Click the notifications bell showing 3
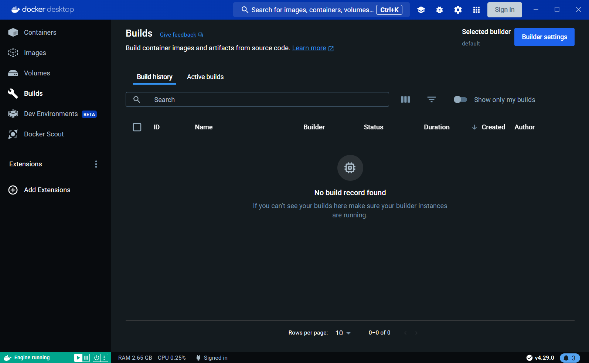This screenshot has width=589, height=363. coord(569,358)
